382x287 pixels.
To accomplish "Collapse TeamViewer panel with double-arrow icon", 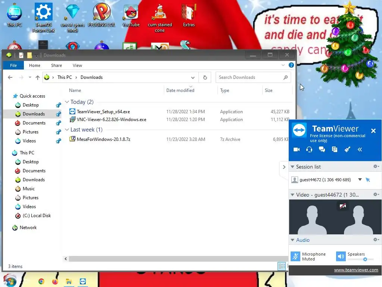I will (x=360, y=149).
